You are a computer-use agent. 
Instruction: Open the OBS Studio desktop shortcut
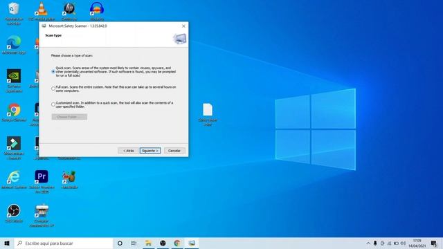coord(14,213)
